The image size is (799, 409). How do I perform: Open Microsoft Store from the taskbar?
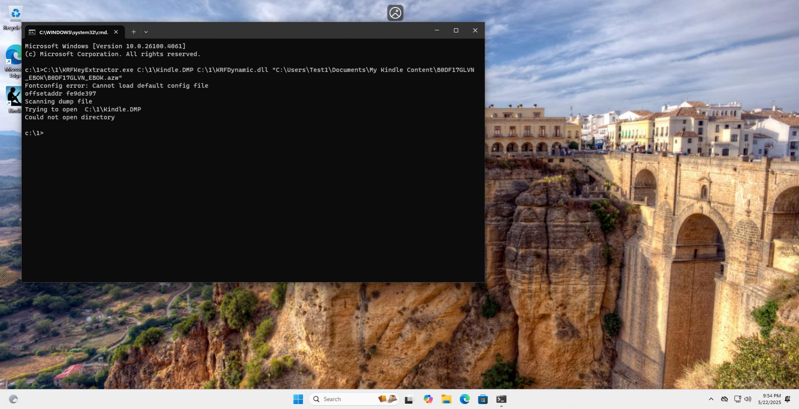coord(483,399)
